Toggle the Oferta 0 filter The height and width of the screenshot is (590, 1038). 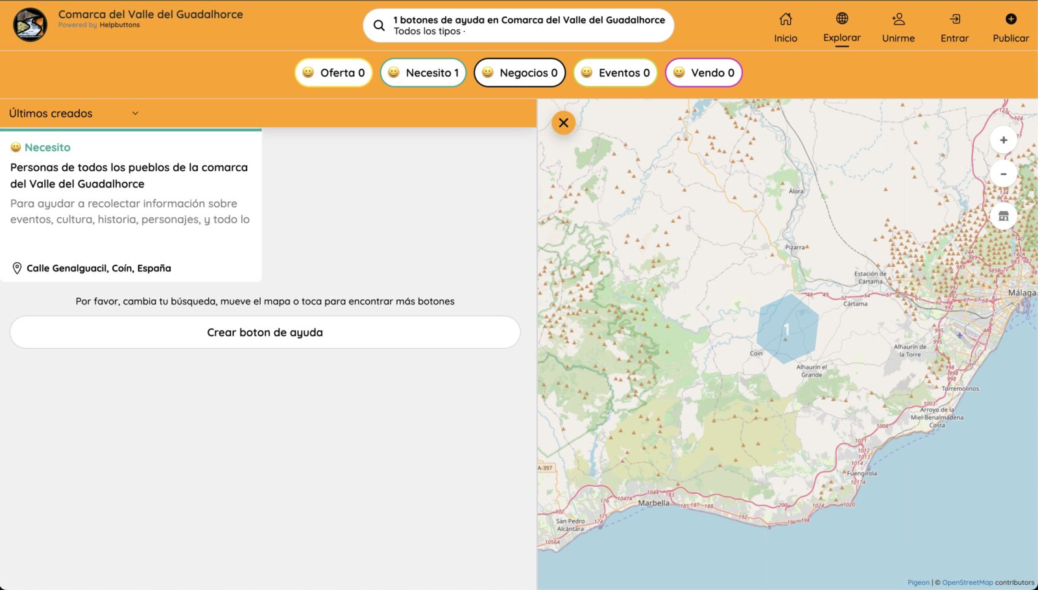coord(333,73)
